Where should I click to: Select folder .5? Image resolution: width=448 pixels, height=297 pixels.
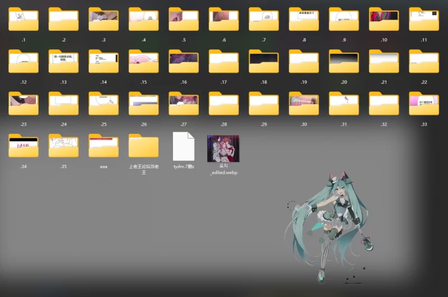[x=184, y=19]
